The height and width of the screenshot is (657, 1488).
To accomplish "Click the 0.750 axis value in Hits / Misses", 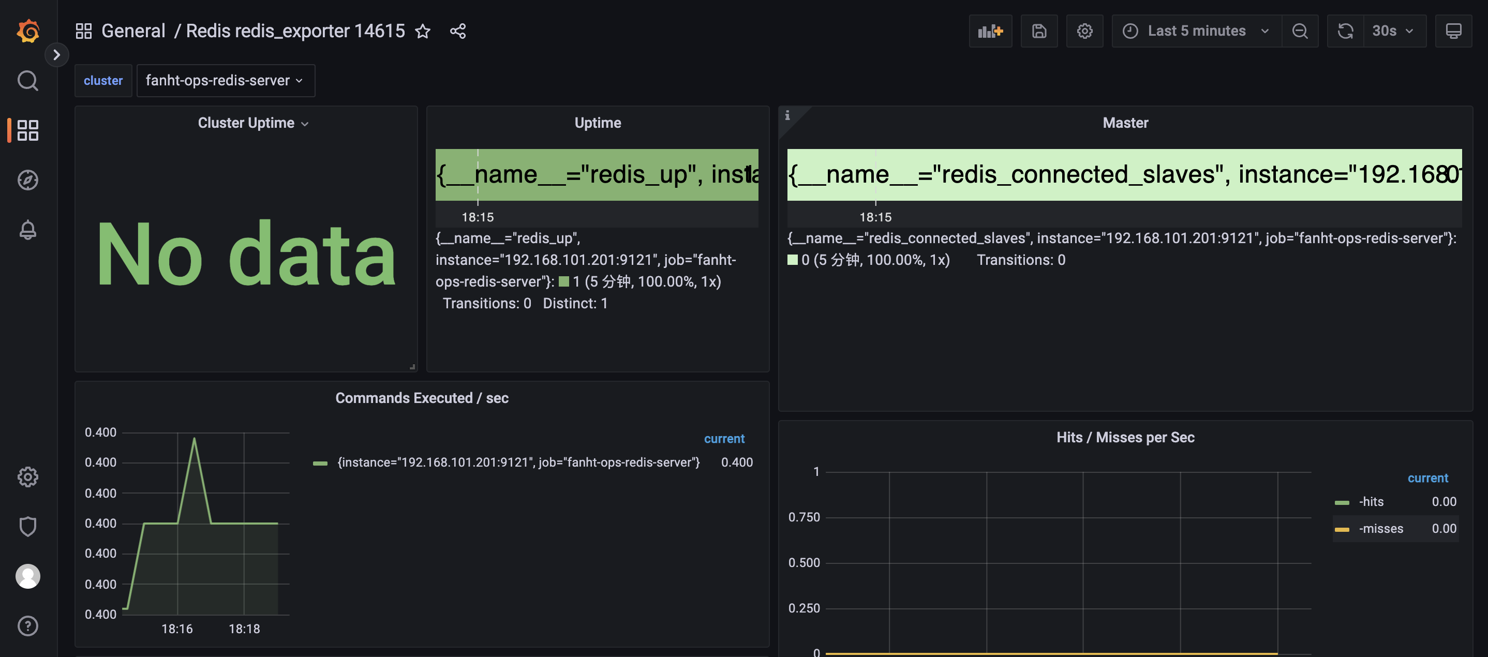I will pos(803,517).
